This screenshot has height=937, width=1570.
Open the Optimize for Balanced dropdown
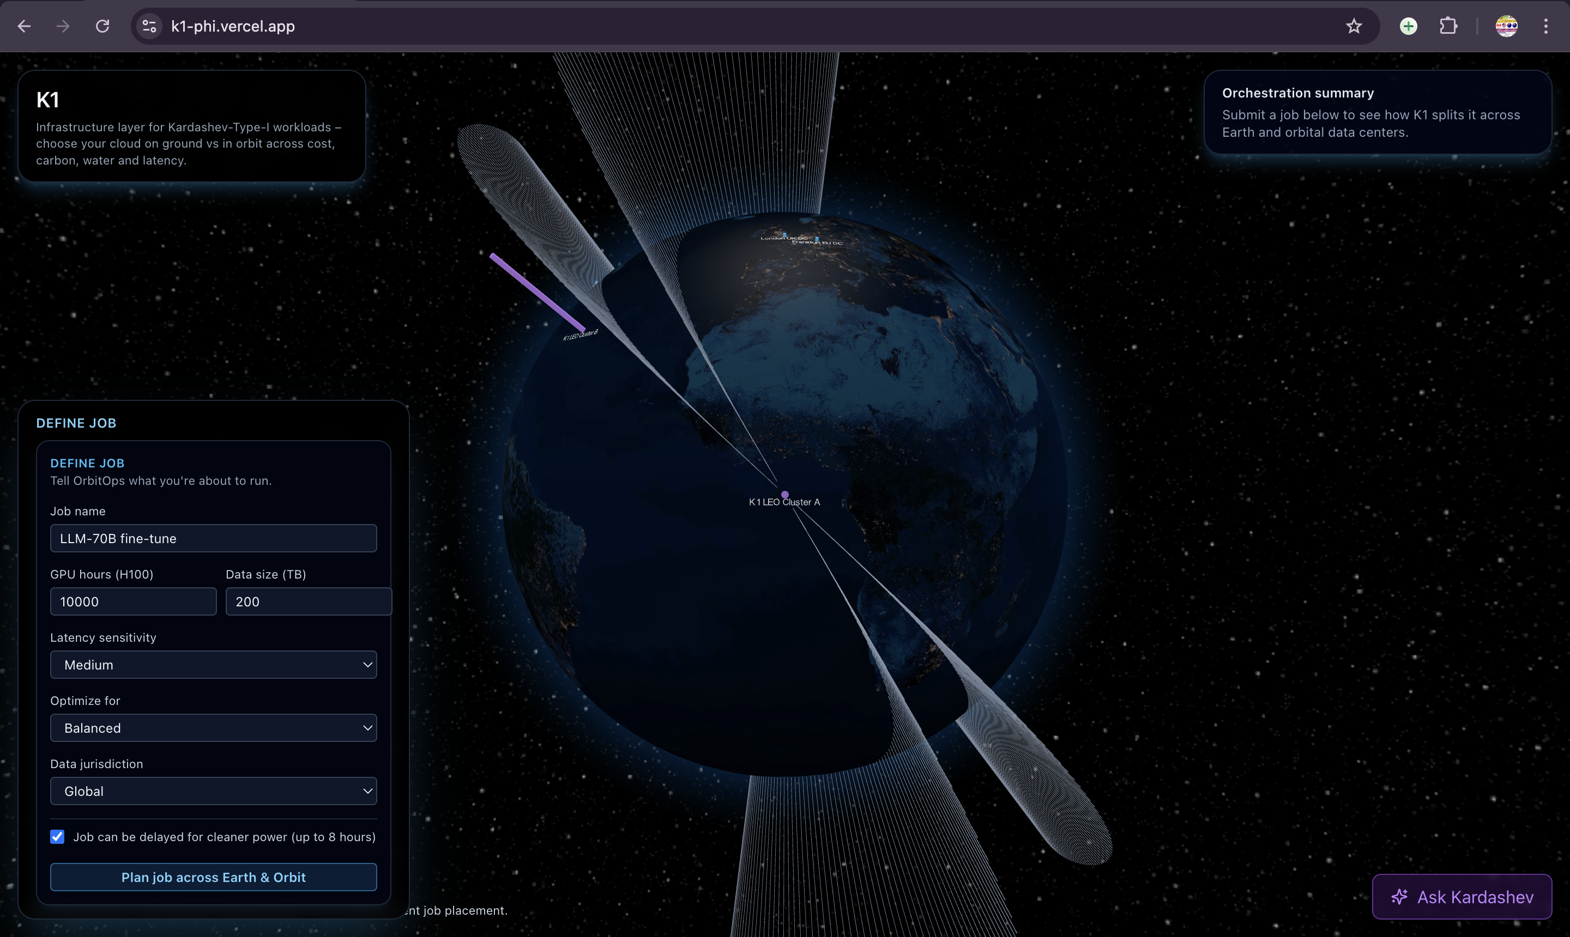(x=214, y=727)
